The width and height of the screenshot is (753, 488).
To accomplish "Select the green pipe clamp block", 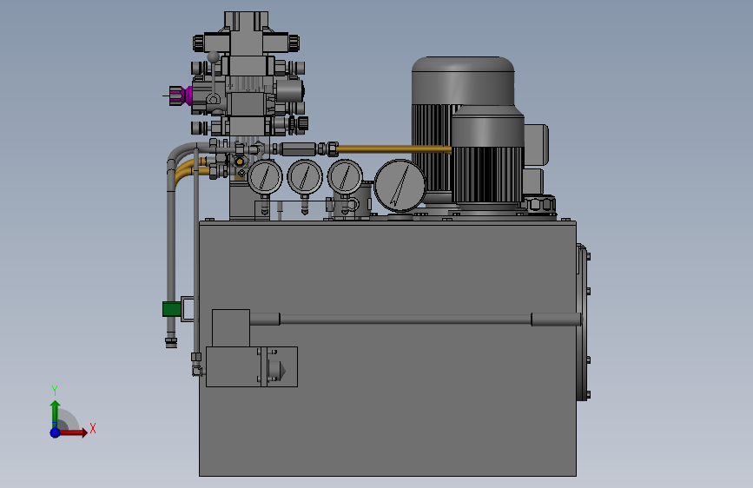I will 171,309.
